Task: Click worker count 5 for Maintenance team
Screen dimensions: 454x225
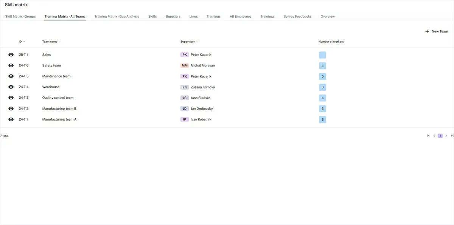Action: (322, 76)
